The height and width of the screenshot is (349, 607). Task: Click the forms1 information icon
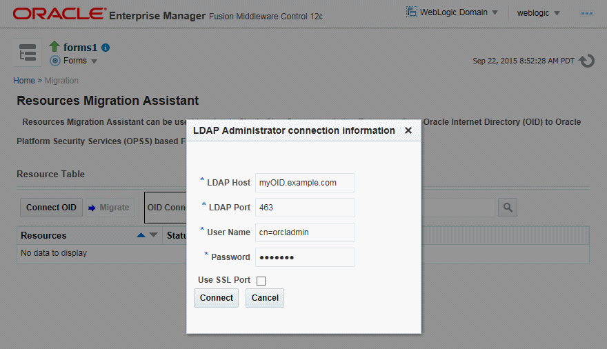pyautogui.click(x=106, y=48)
